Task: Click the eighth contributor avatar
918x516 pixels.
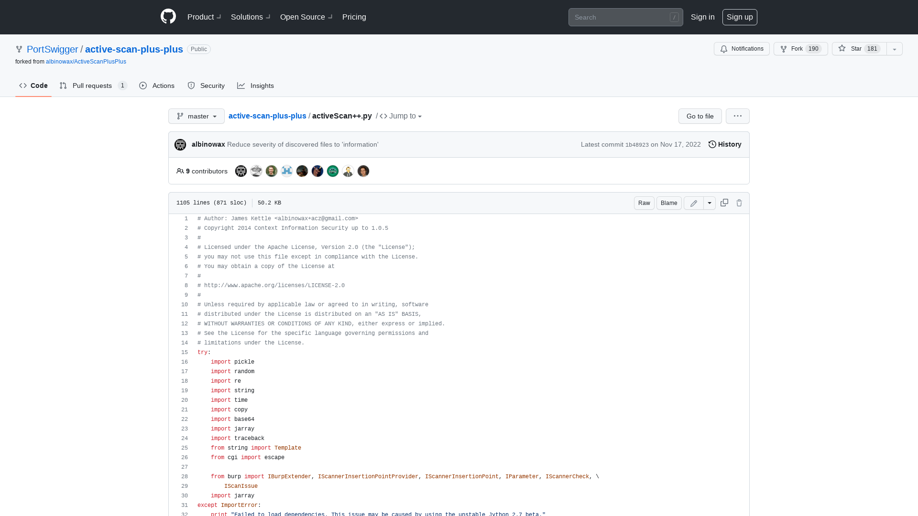Action: [348, 171]
